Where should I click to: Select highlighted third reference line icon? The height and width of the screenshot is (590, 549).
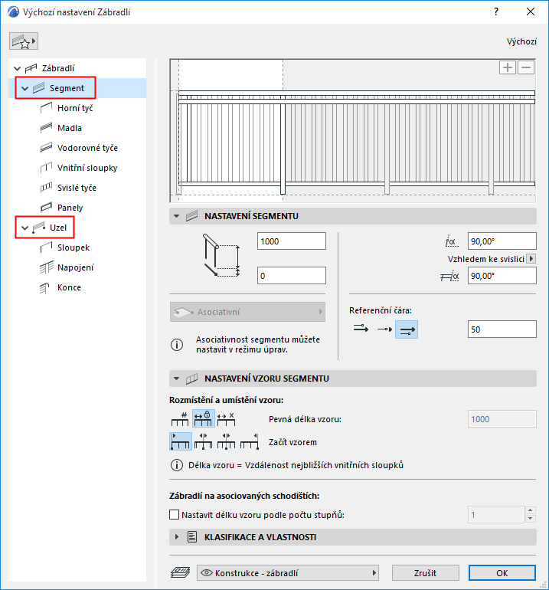[407, 329]
